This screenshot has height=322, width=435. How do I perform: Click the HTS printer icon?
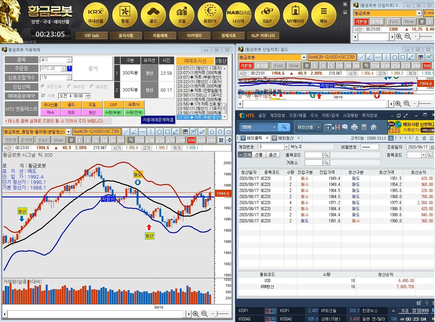(354, 127)
